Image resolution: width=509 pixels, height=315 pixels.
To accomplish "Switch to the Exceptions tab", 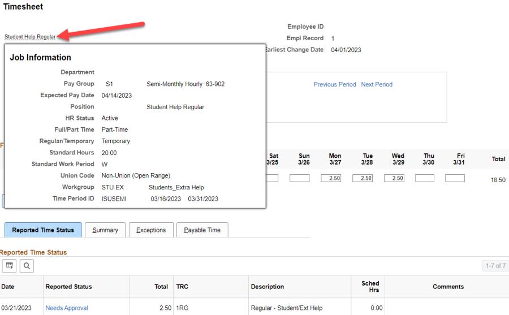I will 151,230.
